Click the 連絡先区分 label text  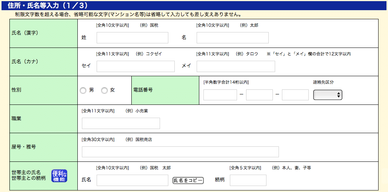pos(323,82)
